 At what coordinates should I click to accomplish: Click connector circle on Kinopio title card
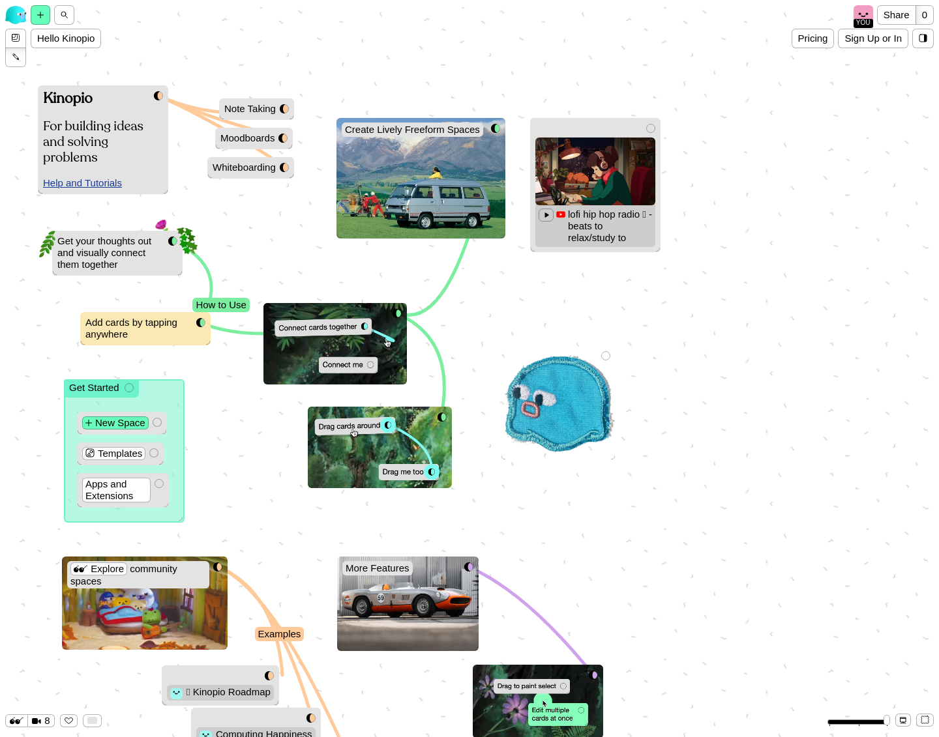(158, 96)
